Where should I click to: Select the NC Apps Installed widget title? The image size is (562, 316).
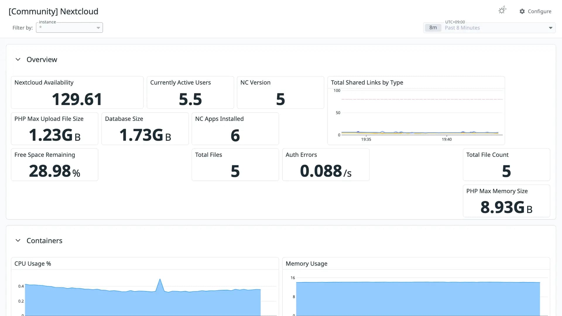(219, 119)
